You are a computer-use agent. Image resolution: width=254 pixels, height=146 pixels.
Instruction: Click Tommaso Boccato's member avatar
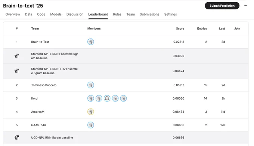click(x=91, y=85)
